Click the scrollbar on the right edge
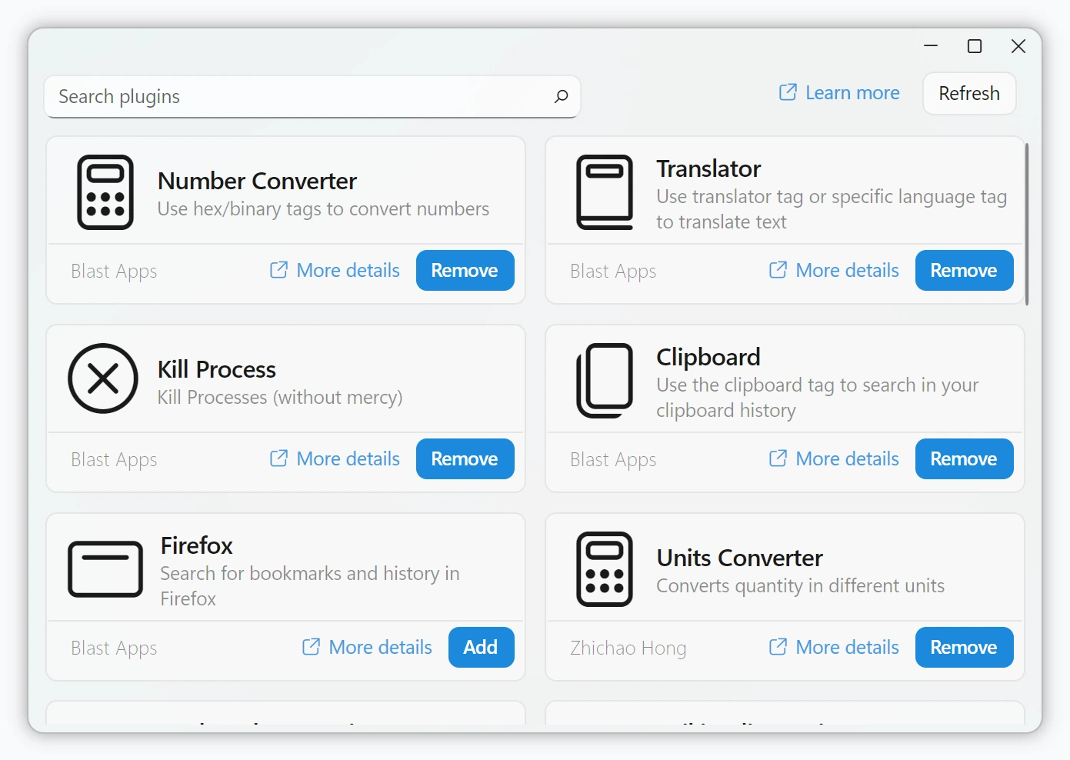Viewport: 1070px width, 760px height. tap(1028, 219)
